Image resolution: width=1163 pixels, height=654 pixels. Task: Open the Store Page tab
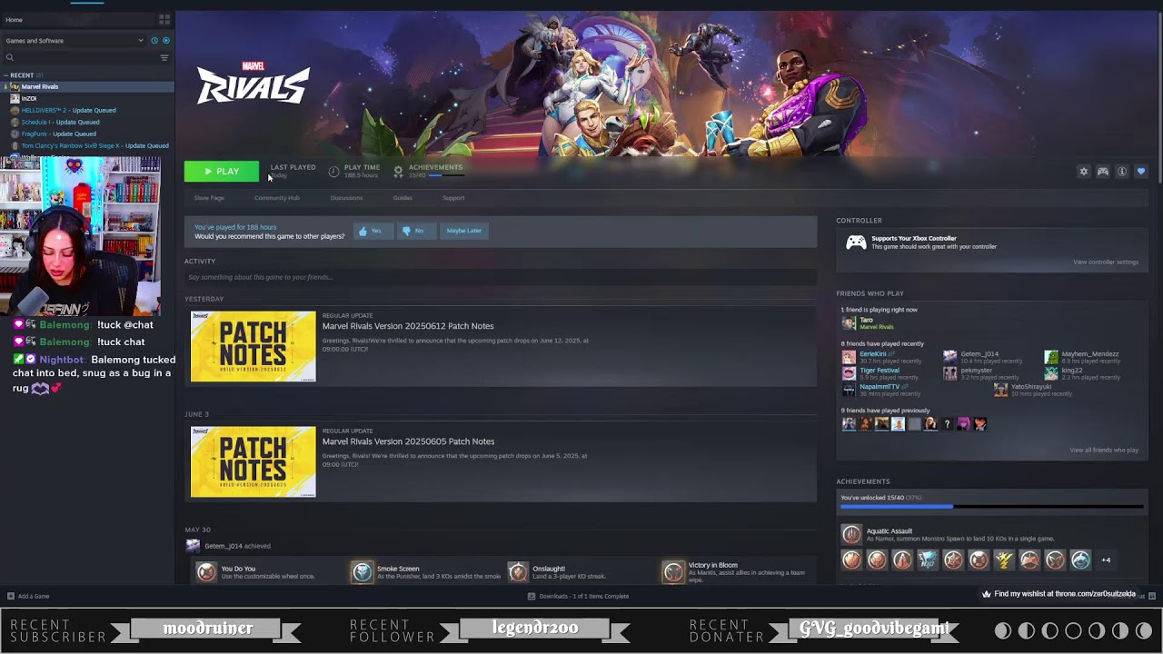pyautogui.click(x=209, y=198)
